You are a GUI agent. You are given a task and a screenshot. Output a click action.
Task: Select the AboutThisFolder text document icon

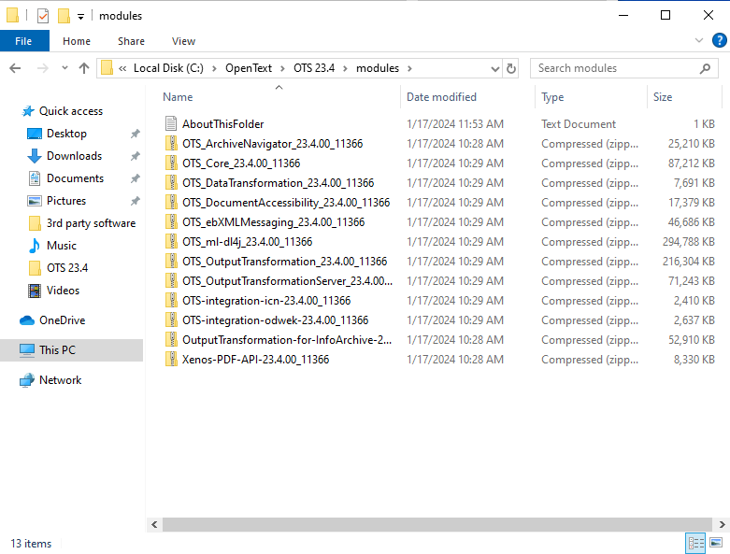click(x=170, y=124)
